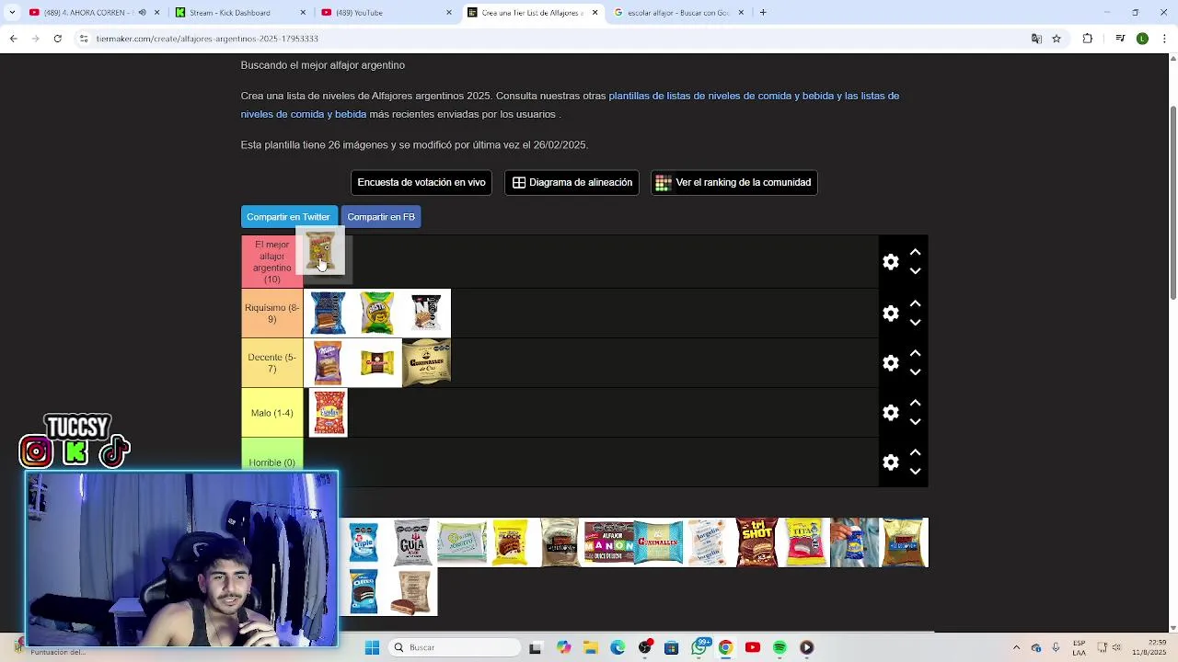The height and width of the screenshot is (662, 1178).
Task: Select the Oreo alfajor thumbnail
Action: (x=364, y=592)
